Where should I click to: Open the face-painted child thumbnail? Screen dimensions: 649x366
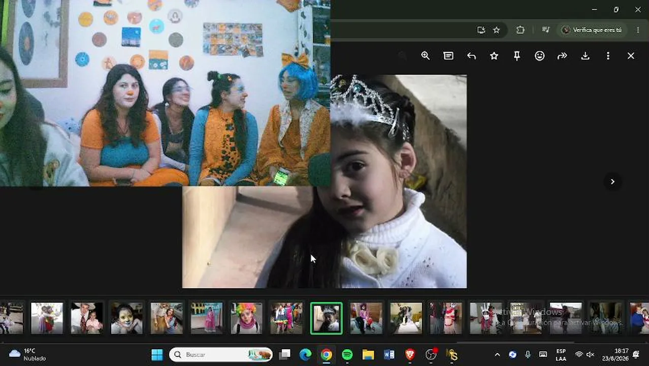coord(126,318)
